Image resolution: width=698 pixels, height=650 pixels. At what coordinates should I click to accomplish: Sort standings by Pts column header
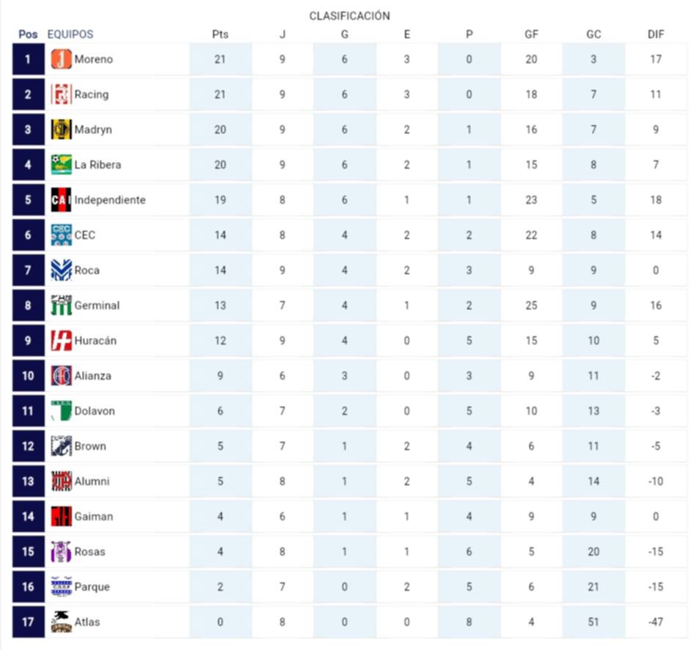220,34
